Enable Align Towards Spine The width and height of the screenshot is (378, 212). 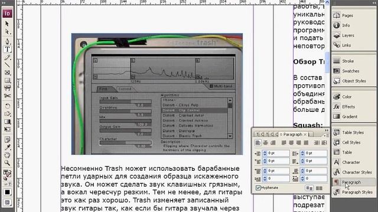pyautogui.click(x=317, y=143)
